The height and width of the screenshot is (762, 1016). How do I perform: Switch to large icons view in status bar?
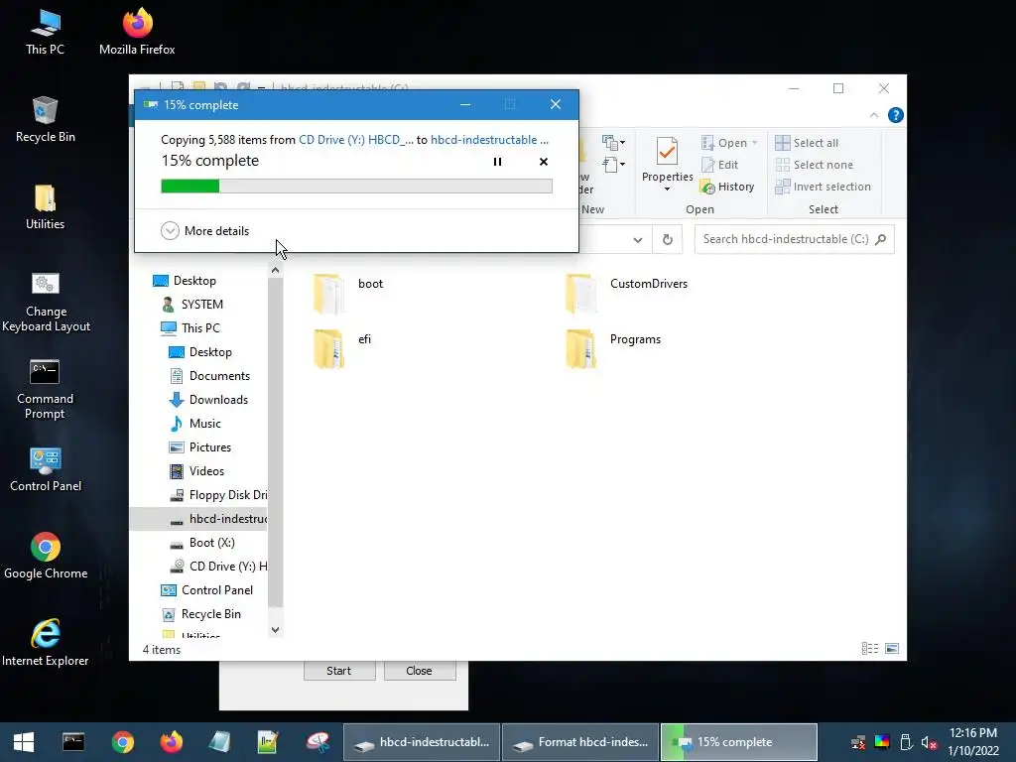(892, 649)
